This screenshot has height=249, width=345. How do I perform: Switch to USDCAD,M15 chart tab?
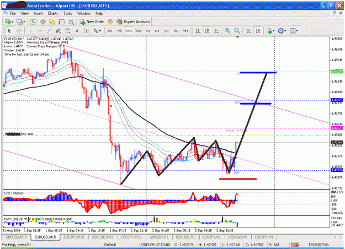(x=103, y=237)
